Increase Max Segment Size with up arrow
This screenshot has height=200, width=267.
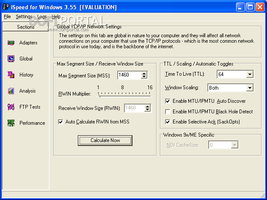[x=144, y=73]
